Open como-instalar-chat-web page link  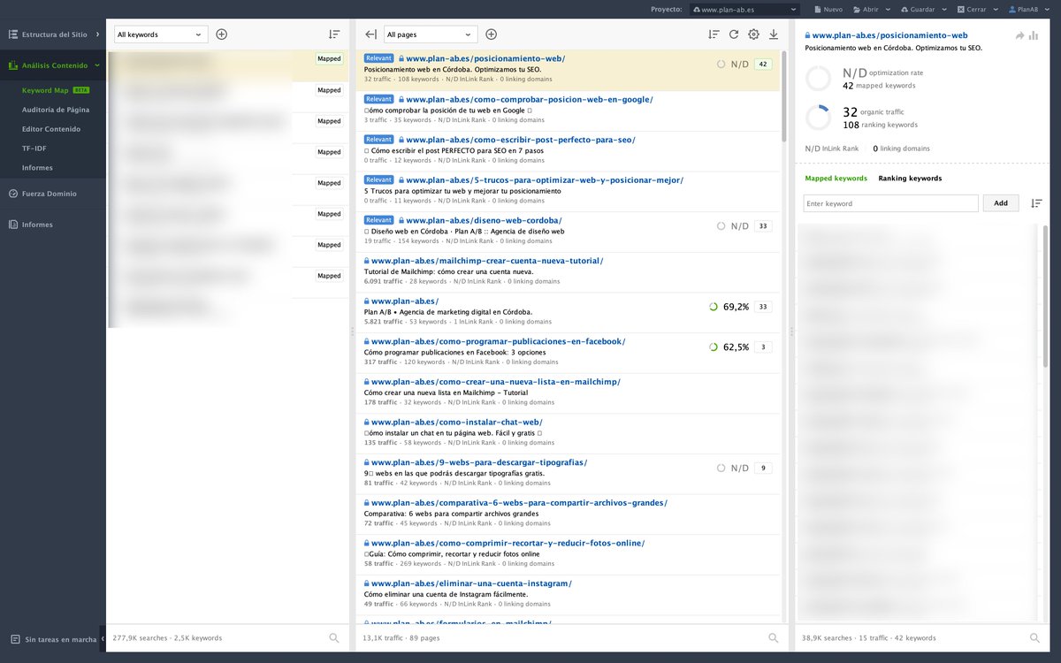point(457,423)
